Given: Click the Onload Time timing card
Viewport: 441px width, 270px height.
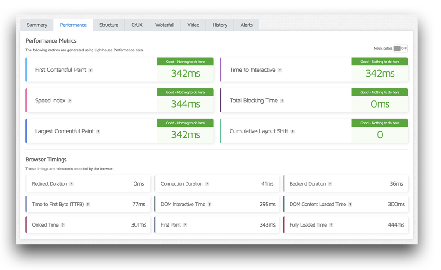Looking at the screenshot, I should pos(88,225).
